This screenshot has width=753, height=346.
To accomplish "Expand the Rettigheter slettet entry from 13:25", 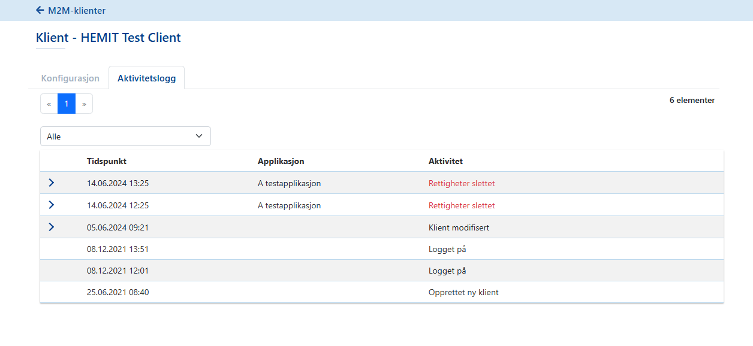I will (52, 183).
